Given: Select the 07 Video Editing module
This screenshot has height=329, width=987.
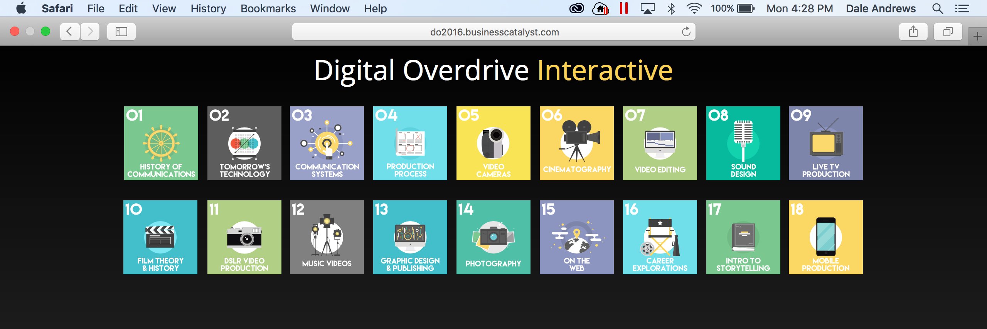Looking at the screenshot, I should (660, 143).
